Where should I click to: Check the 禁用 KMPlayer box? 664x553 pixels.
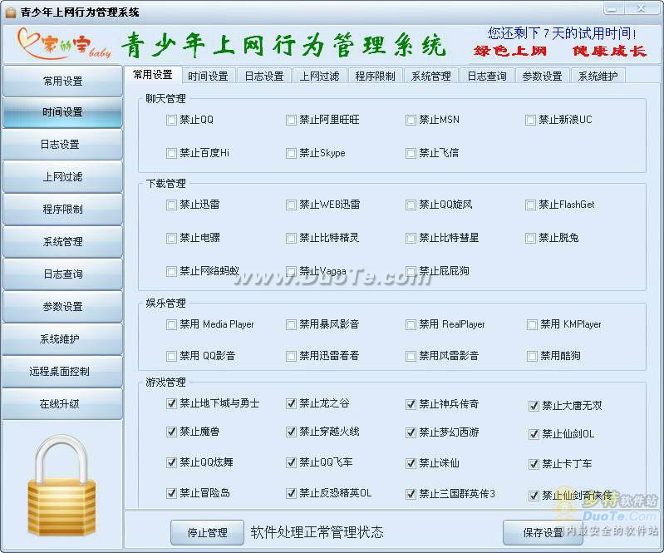click(x=532, y=325)
